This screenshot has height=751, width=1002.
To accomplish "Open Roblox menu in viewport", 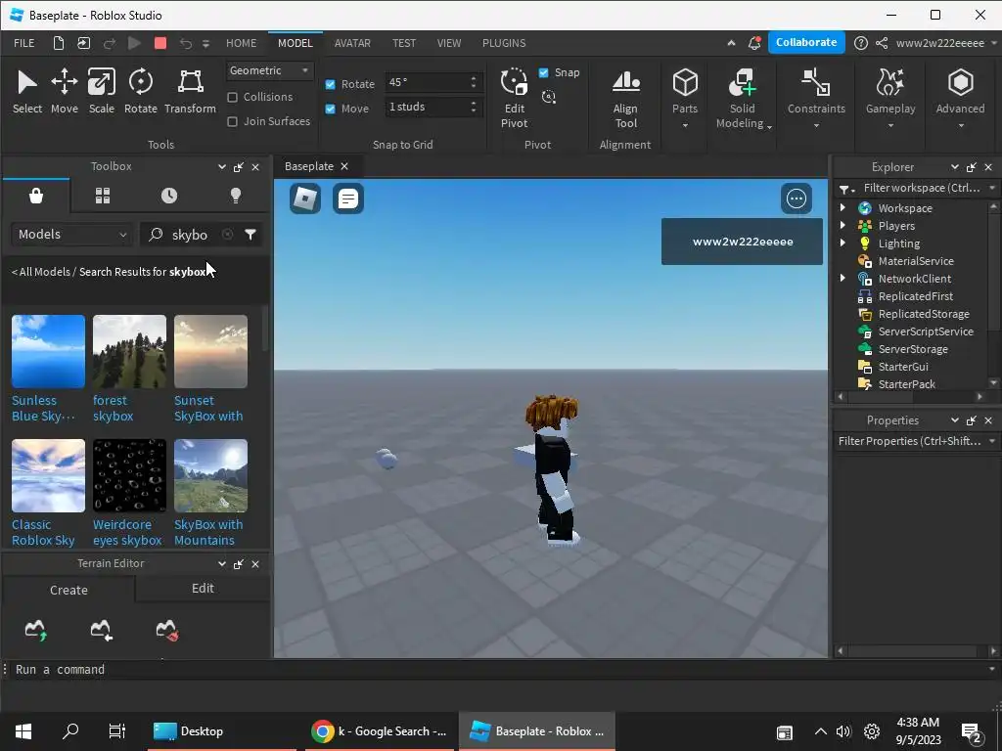I will click(x=305, y=199).
